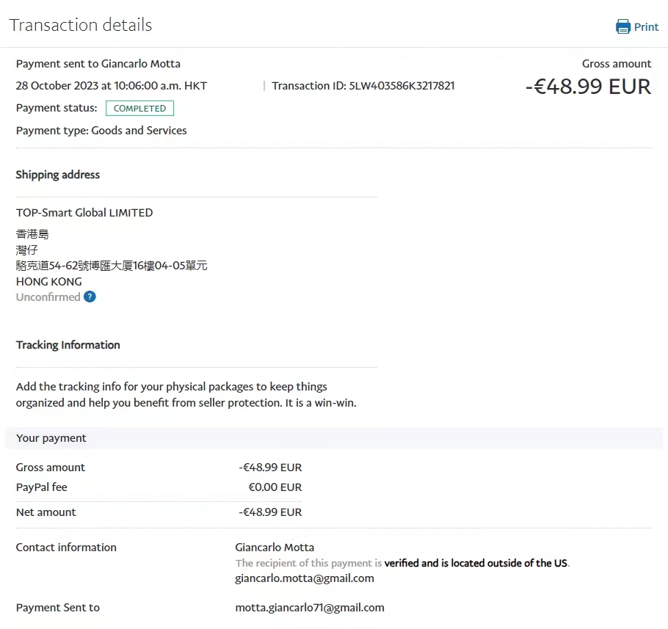Click the Shipping address heading
668x629 pixels.
pos(58,175)
